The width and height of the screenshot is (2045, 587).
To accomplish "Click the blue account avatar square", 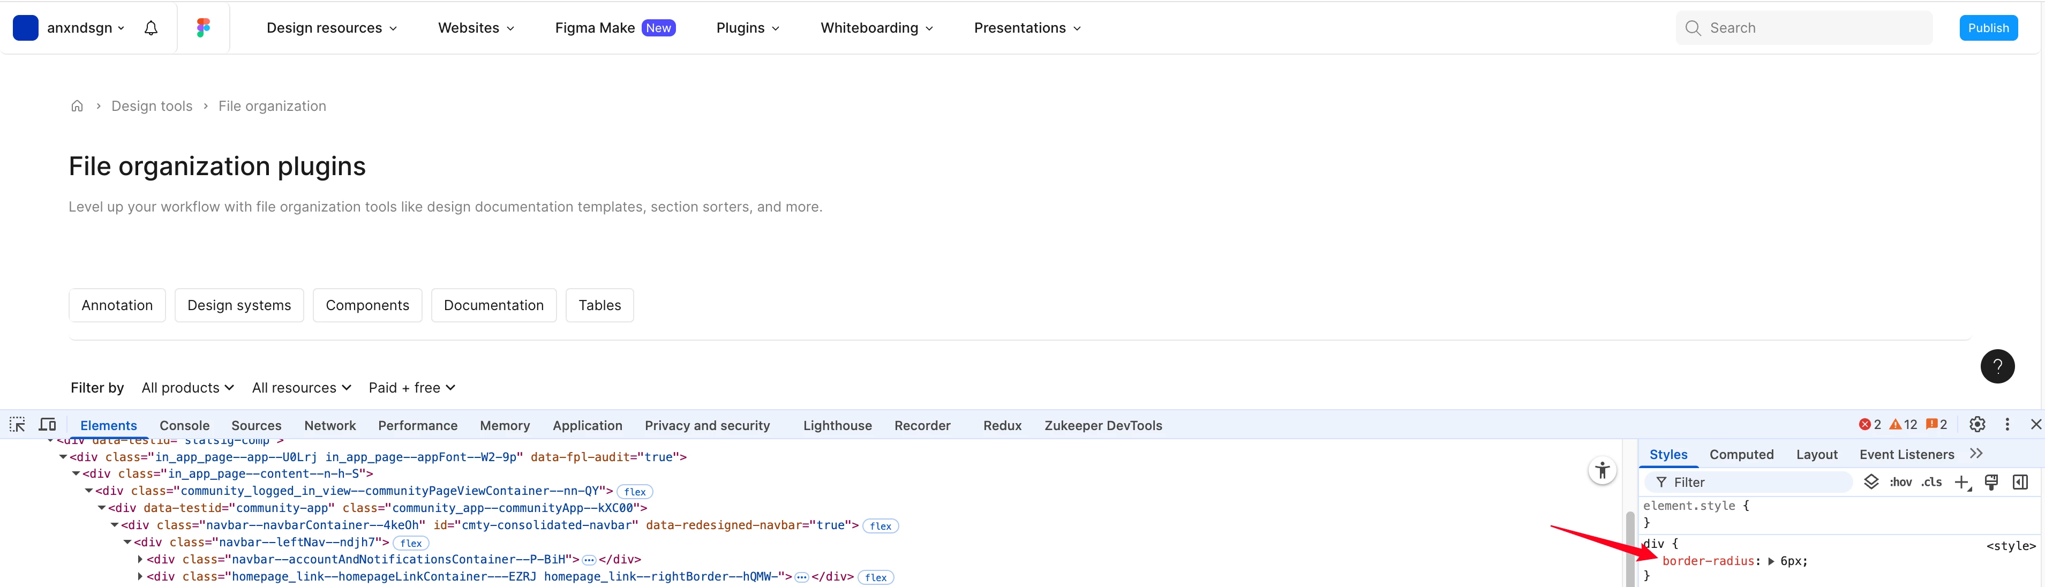I will click(x=25, y=28).
